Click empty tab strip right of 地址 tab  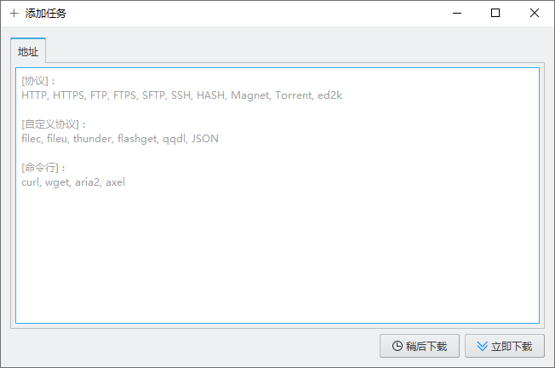coord(295,49)
